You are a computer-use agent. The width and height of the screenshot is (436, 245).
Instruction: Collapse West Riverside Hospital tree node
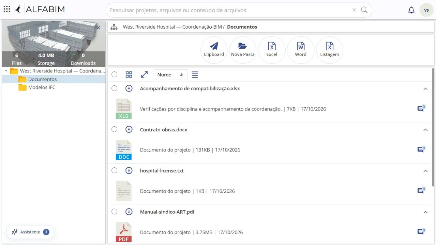pyautogui.click(x=6, y=71)
